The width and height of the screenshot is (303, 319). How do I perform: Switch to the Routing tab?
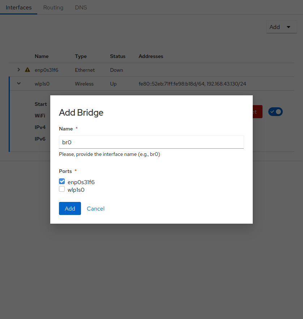click(x=53, y=7)
